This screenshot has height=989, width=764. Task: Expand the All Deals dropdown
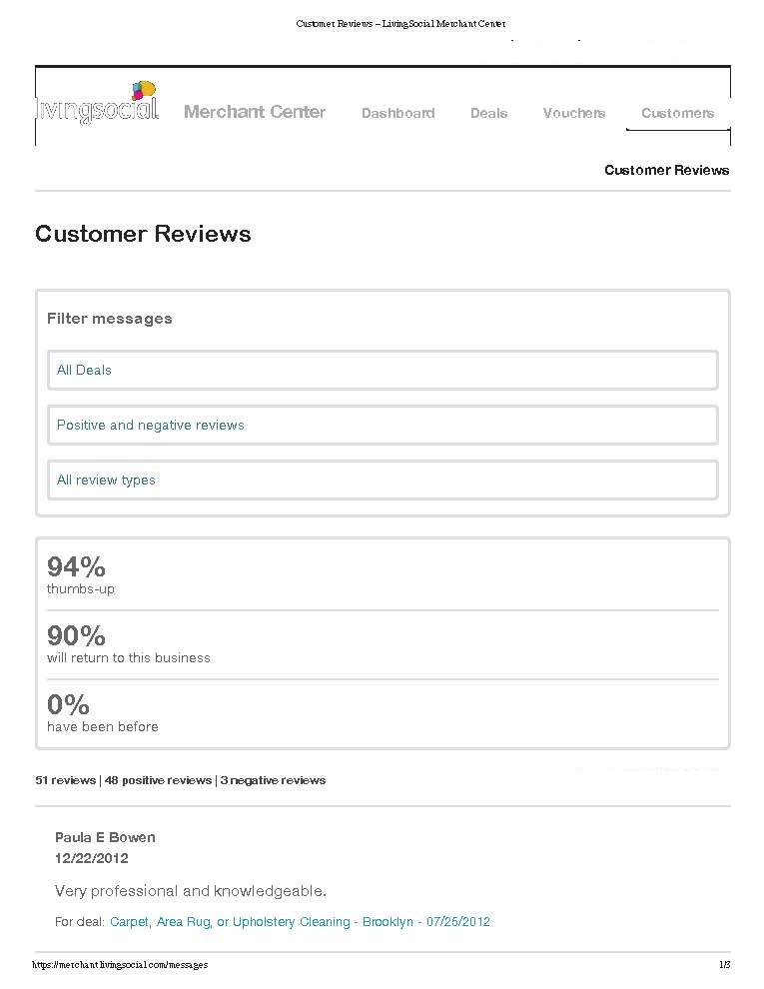click(x=382, y=371)
